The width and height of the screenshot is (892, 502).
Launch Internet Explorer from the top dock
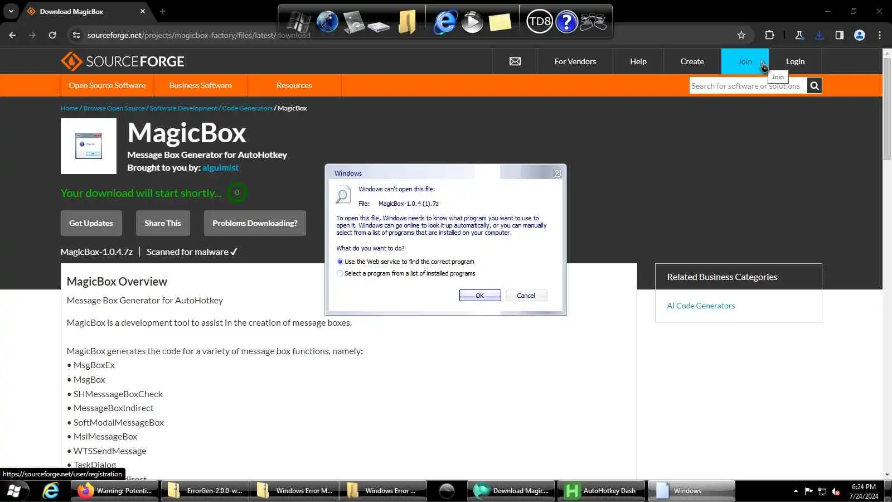tap(444, 22)
